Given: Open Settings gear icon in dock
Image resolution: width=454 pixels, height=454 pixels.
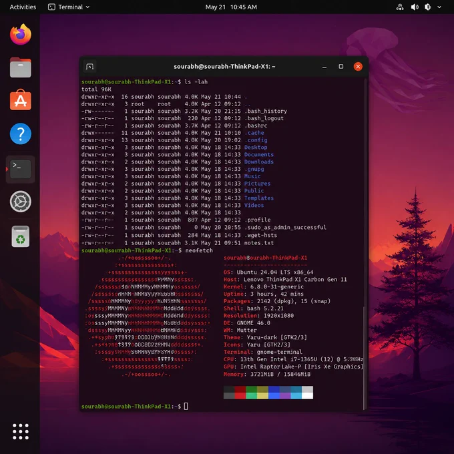Looking at the screenshot, I should point(20,202).
